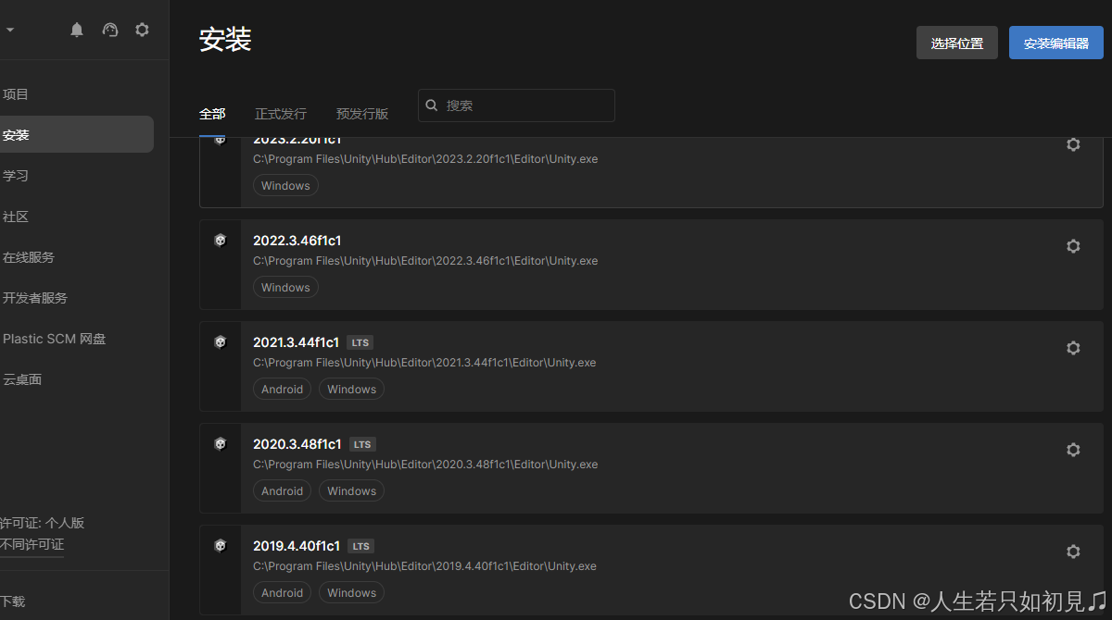
Task: Click LTS badge next to 2021.3.44f1c1
Action: coord(360,342)
